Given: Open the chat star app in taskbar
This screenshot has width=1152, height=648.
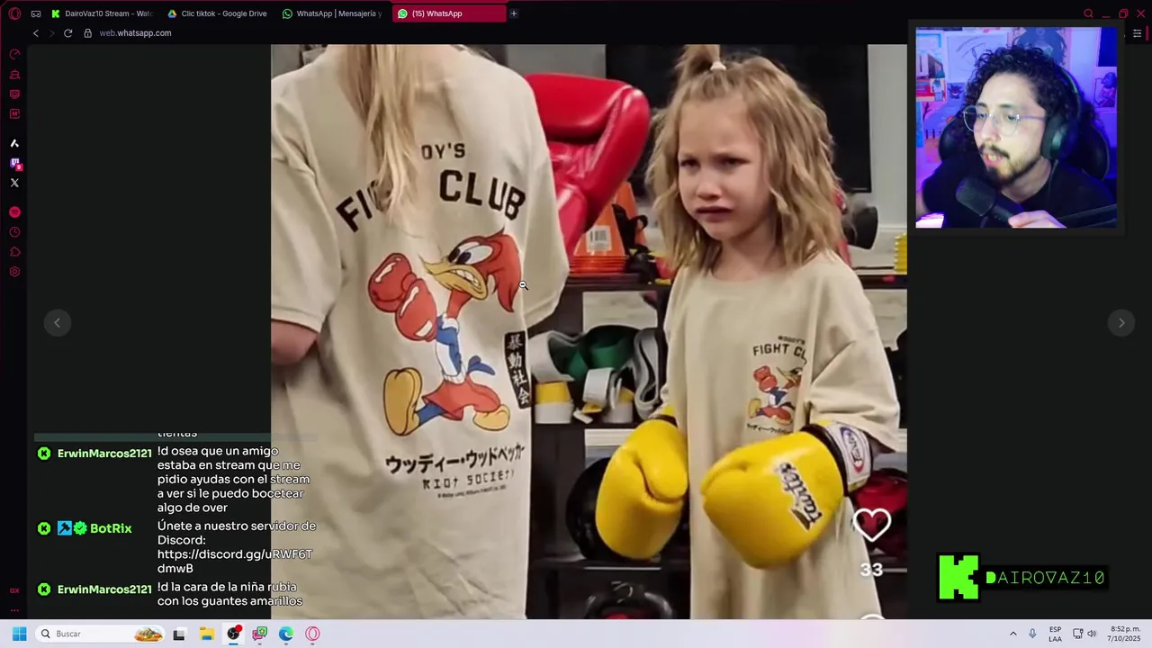Looking at the screenshot, I should (x=259, y=634).
